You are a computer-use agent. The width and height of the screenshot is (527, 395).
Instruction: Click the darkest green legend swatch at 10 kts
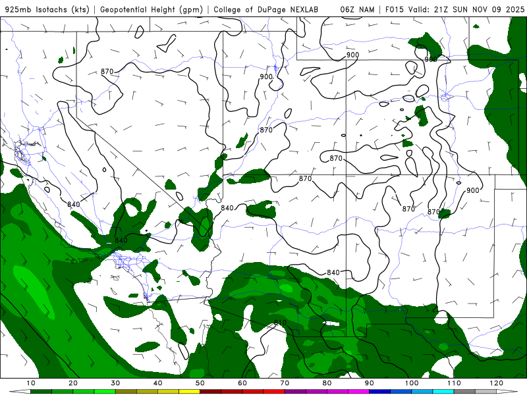[x=41, y=392]
